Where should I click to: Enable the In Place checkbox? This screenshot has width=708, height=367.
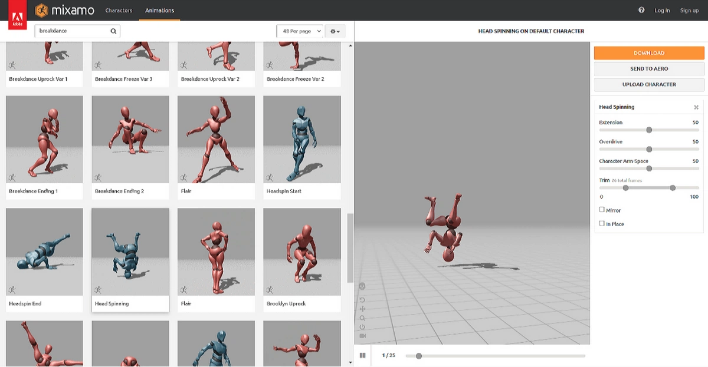click(602, 223)
